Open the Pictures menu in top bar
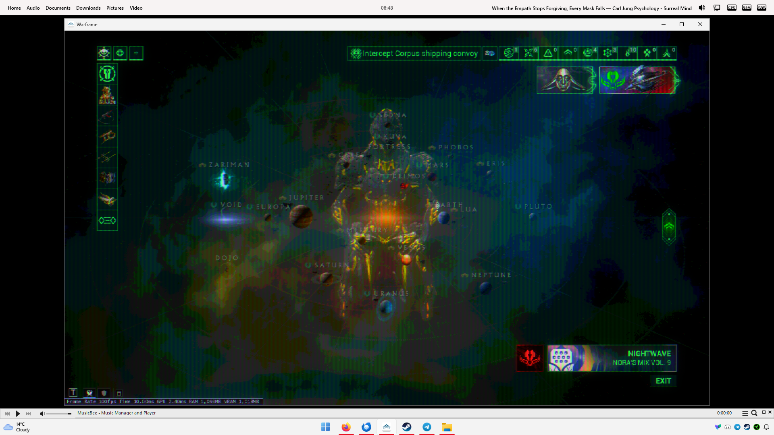 115,8
